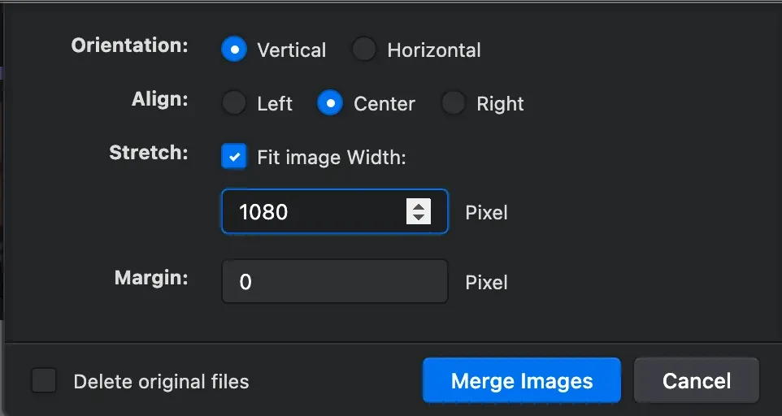Decrease width using stepper down arrow
Viewport: 782px width, 416px height.
419,218
